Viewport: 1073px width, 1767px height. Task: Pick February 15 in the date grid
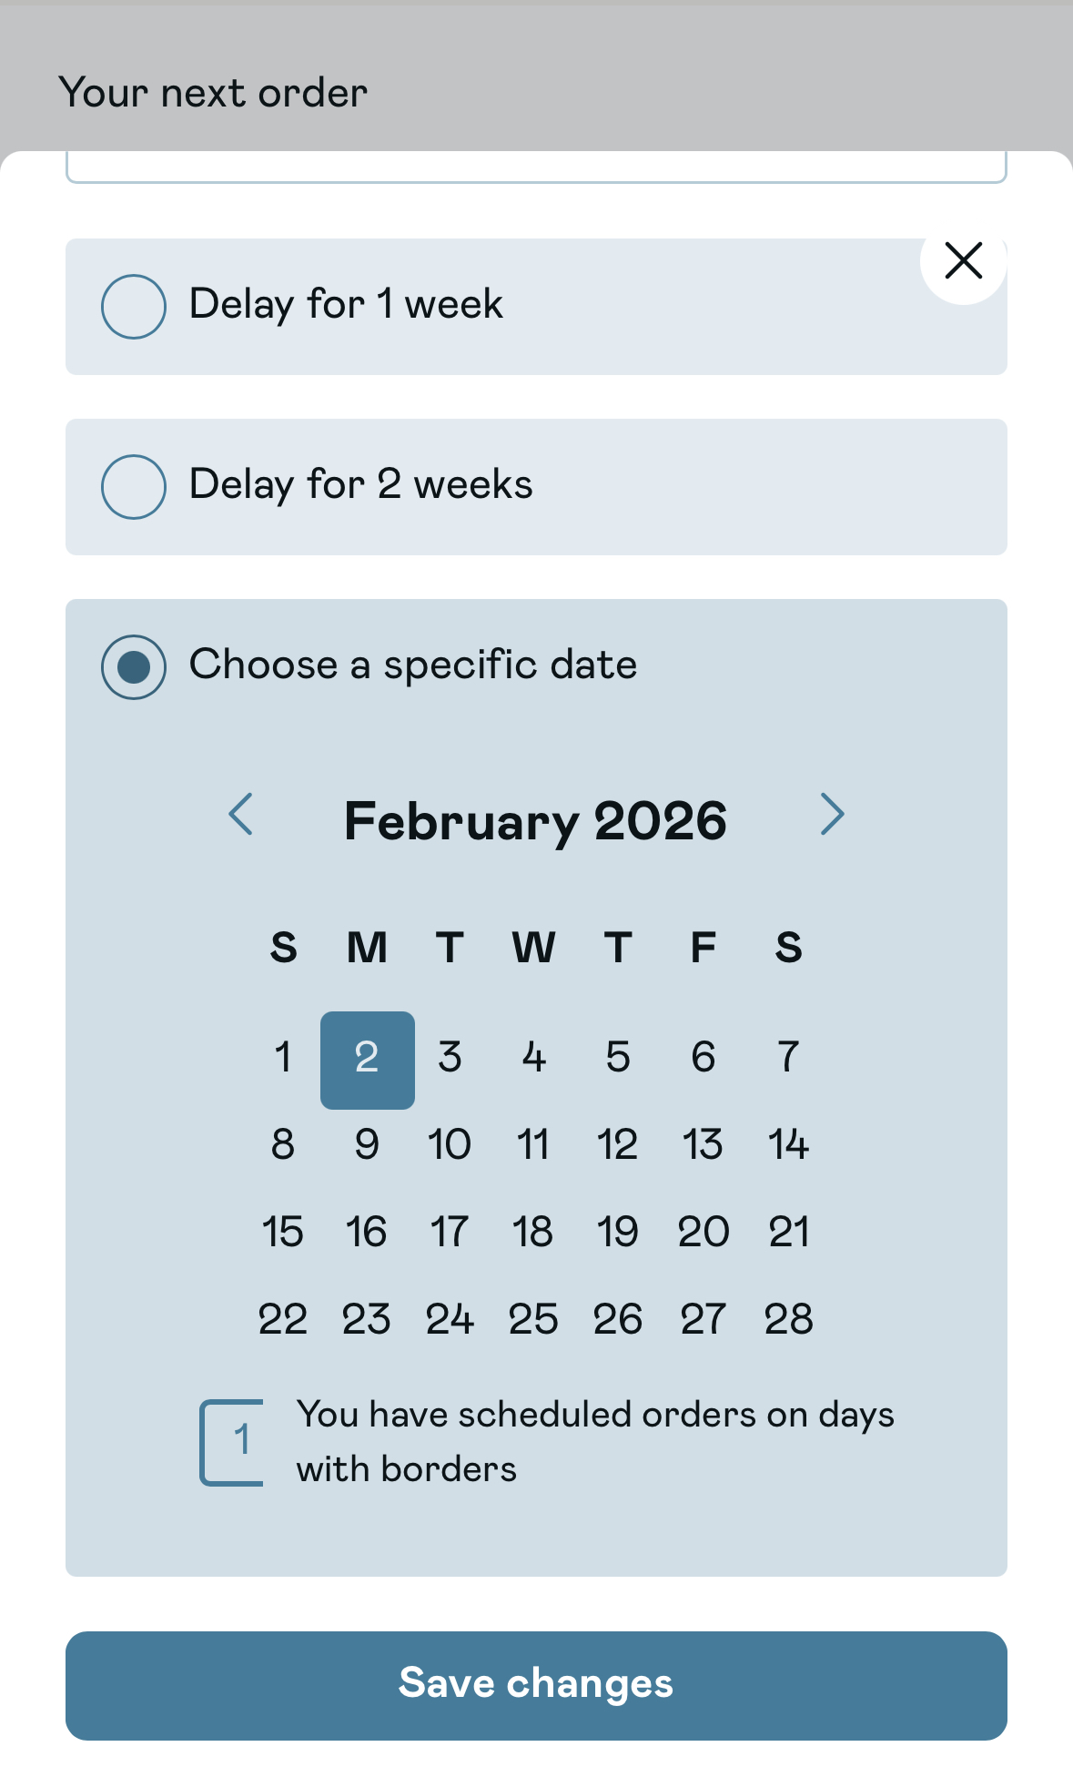pos(283,1233)
